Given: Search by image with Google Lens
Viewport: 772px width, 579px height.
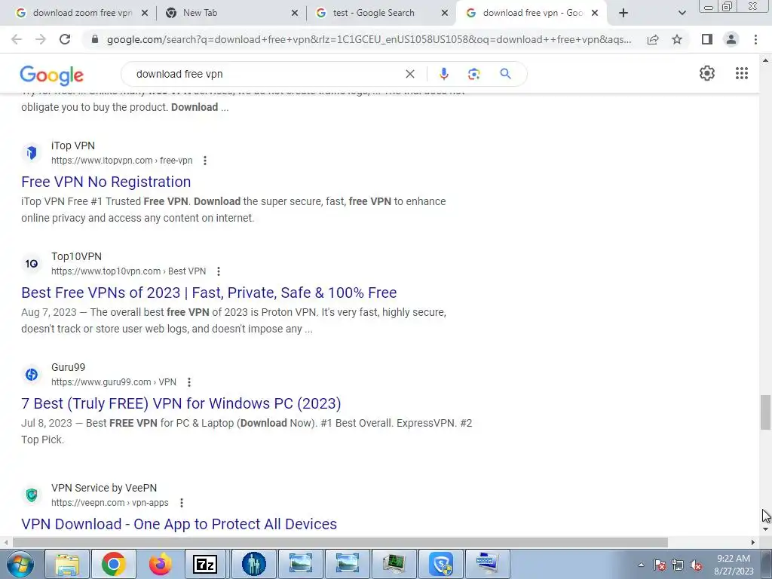Looking at the screenshot, I should pyautogui.click(x=473, y=74).
